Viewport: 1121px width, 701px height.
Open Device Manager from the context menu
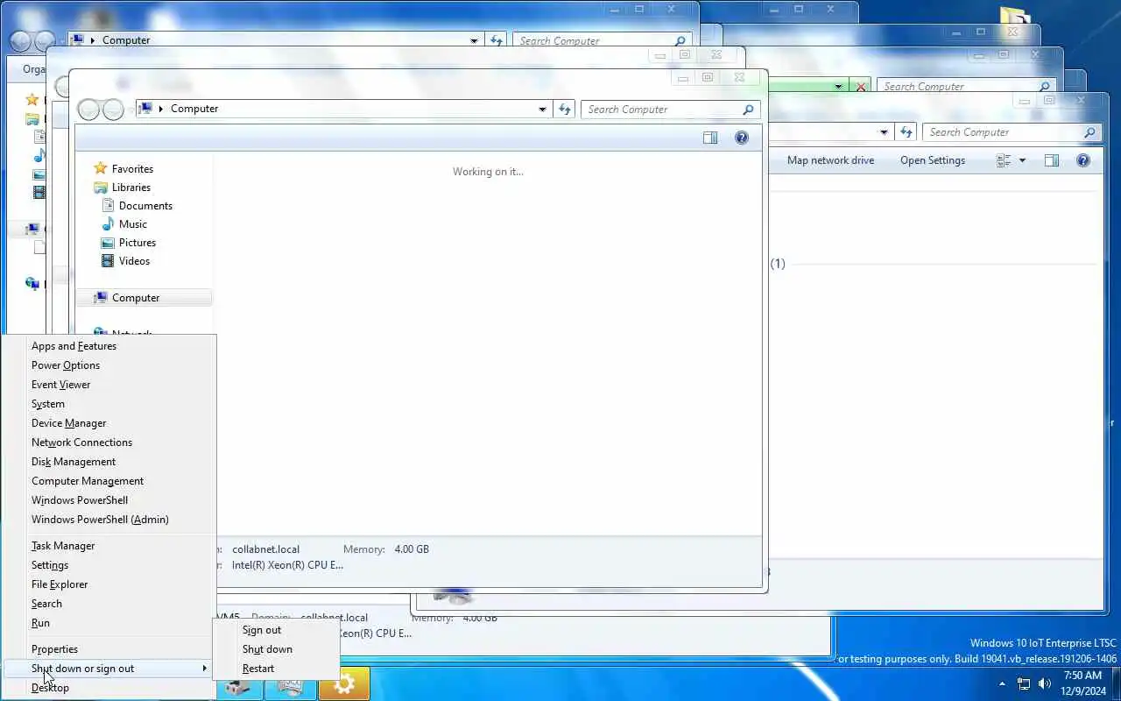[109, 423]
